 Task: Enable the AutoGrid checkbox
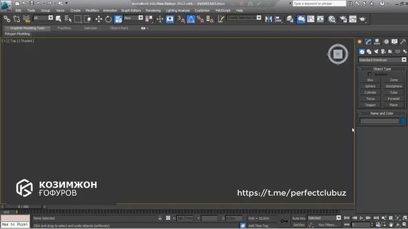click(x=370, y=74)
